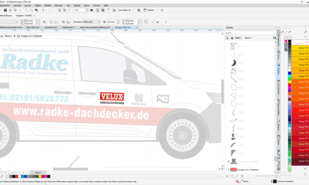Viewport: 309px width, 185px height.
Task: Select the VELUX group of 2 objects
Action: tap(248, 169)
